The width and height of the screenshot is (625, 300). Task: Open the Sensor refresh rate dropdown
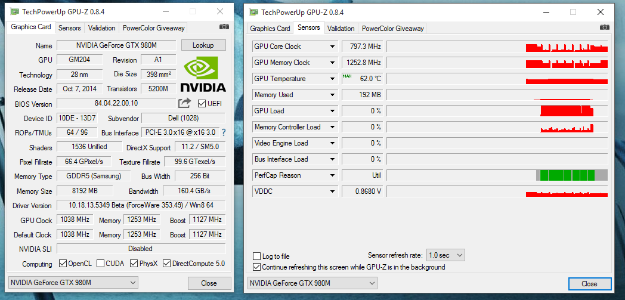[x=445, y=255]
